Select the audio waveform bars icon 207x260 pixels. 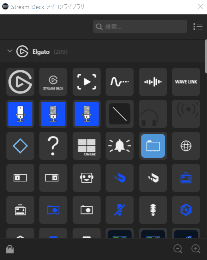(153, 82)
